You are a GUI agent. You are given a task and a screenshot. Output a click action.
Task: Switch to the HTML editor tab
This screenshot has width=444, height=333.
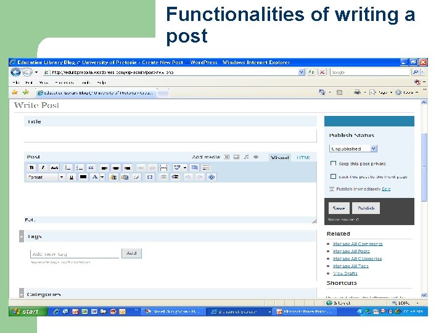tap(303, 157)
